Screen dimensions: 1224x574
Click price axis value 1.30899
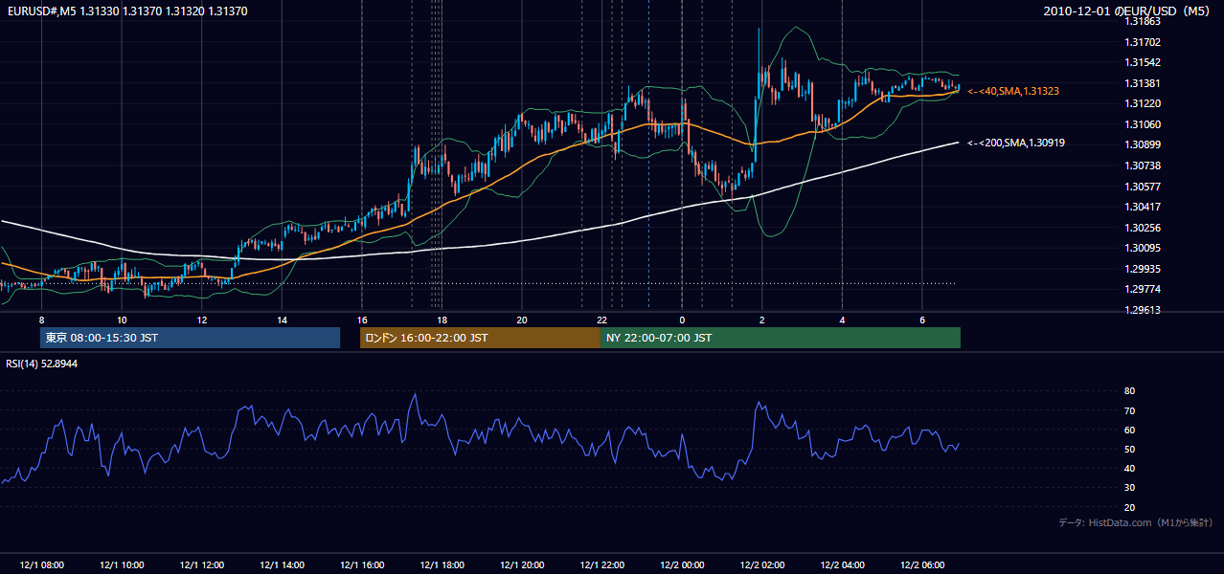(1143, 145)
